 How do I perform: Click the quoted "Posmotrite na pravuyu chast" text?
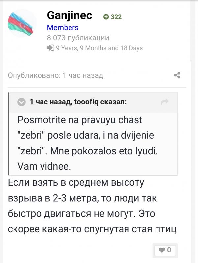80,120
